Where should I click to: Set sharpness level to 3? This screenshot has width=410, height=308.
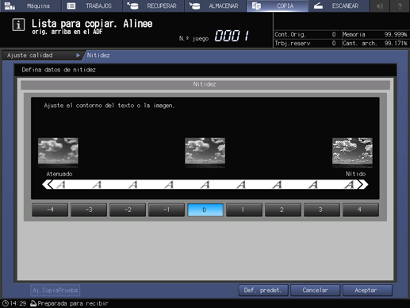tap(322, 210)
